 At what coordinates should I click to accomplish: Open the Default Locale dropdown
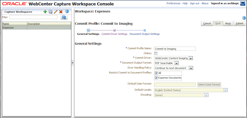point(225,90)
